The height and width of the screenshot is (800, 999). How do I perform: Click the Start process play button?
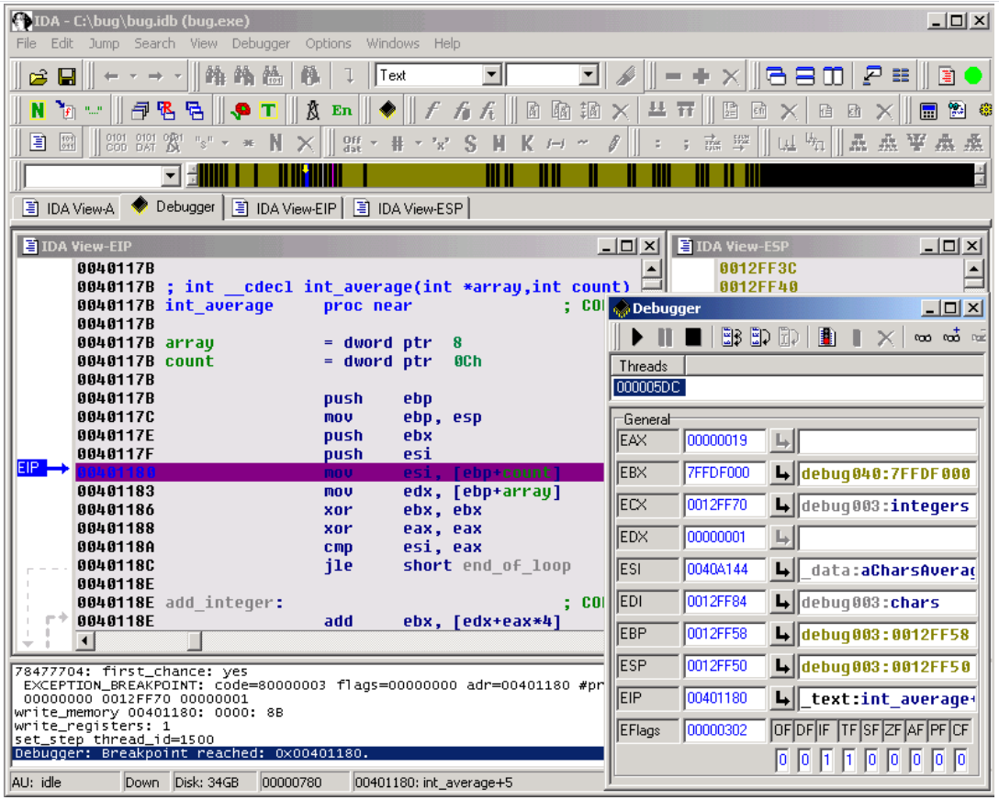coord(636,338)
